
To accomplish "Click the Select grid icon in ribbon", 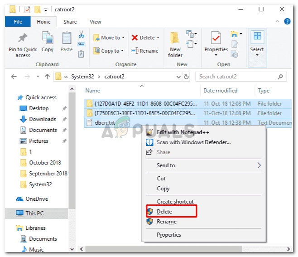I will click(257, 36).
